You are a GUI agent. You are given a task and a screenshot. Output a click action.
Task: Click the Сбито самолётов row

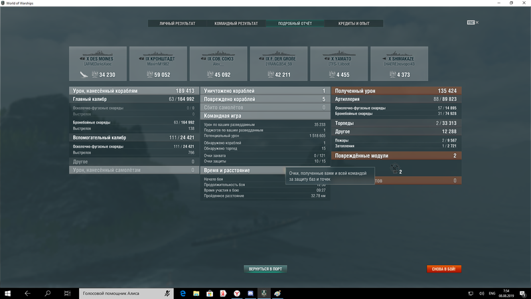(265, 108)
